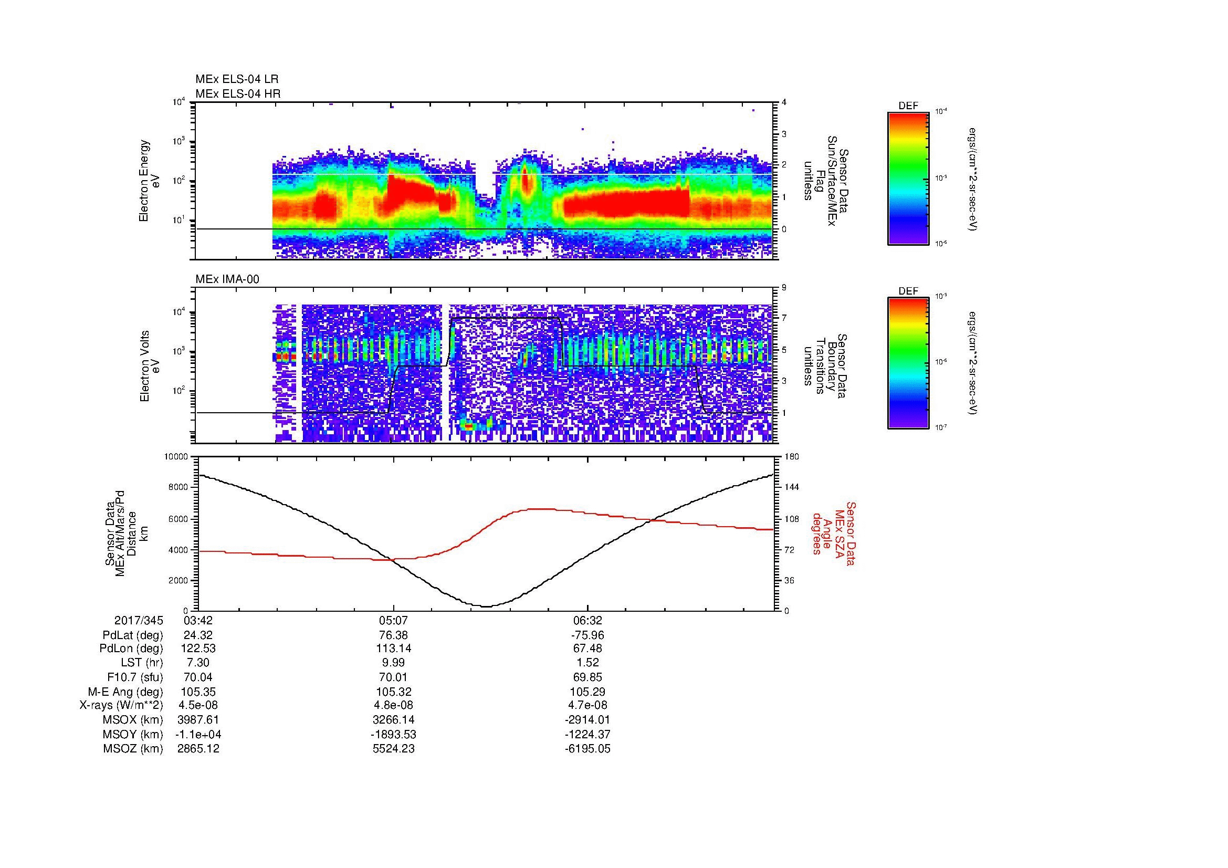Select MSOX value -2914.01
This screenshot has width=1228, height=868.
(x=587, y=720)
